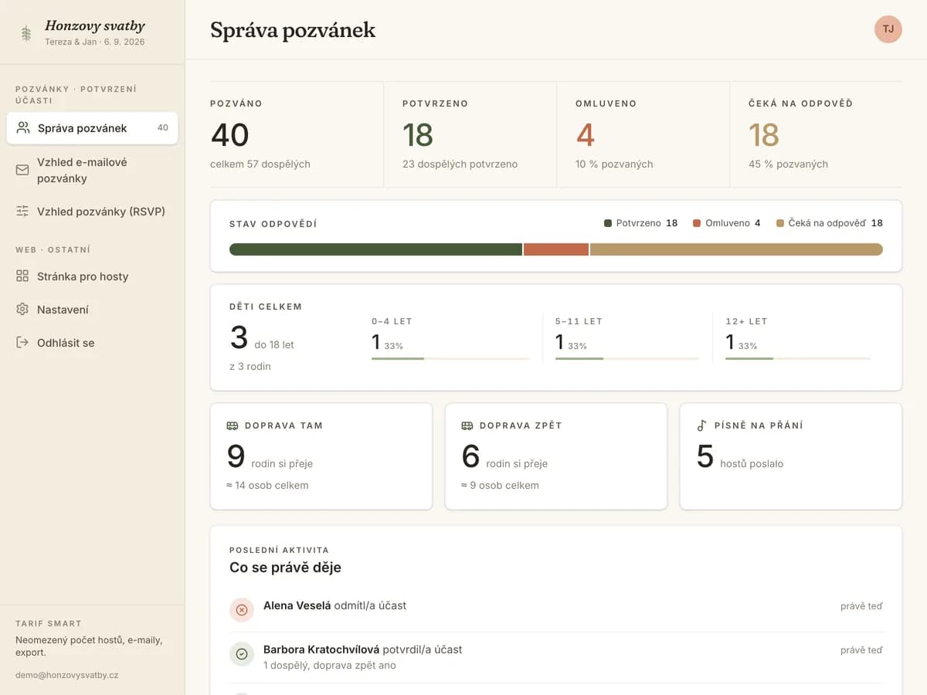This screenshot has width=927, height=695.
Task: Click the Pozváno count 40
Action: coord(229,135)
